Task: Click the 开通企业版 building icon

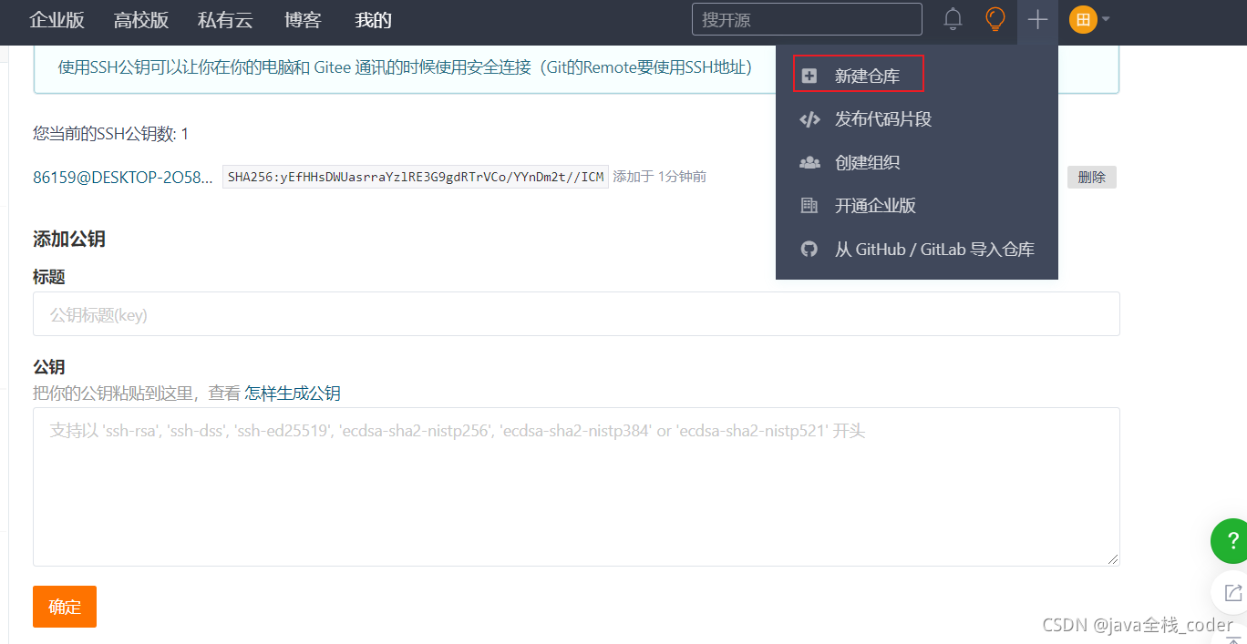Action: coord(809,206)
